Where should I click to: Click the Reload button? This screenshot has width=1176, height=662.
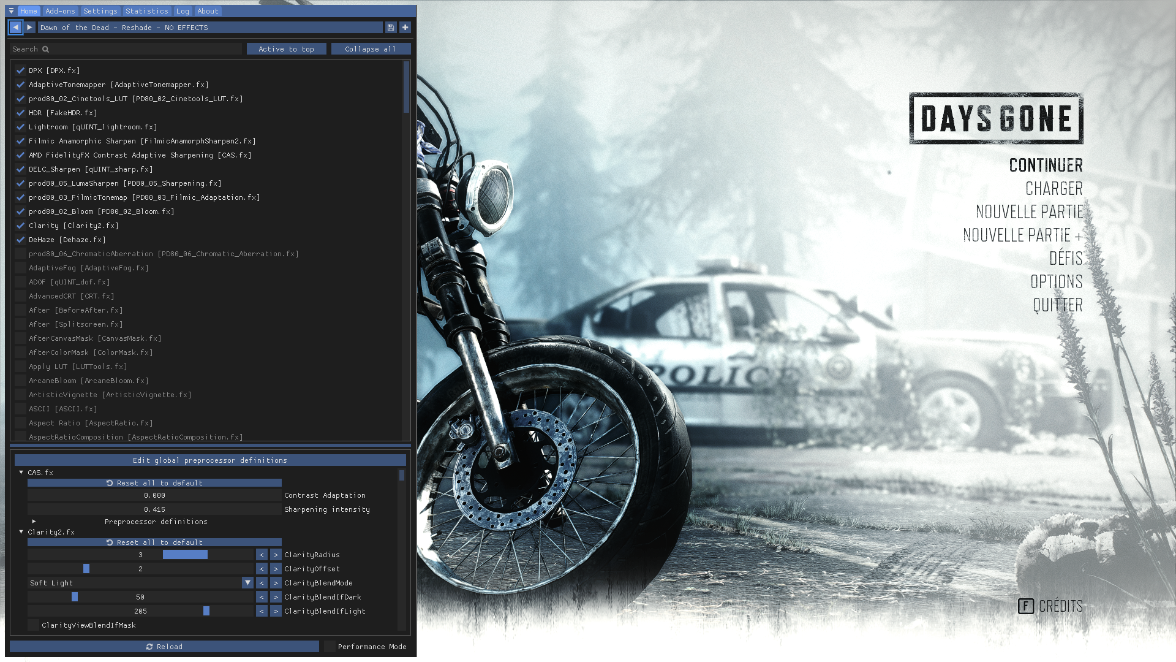[164, 647]
